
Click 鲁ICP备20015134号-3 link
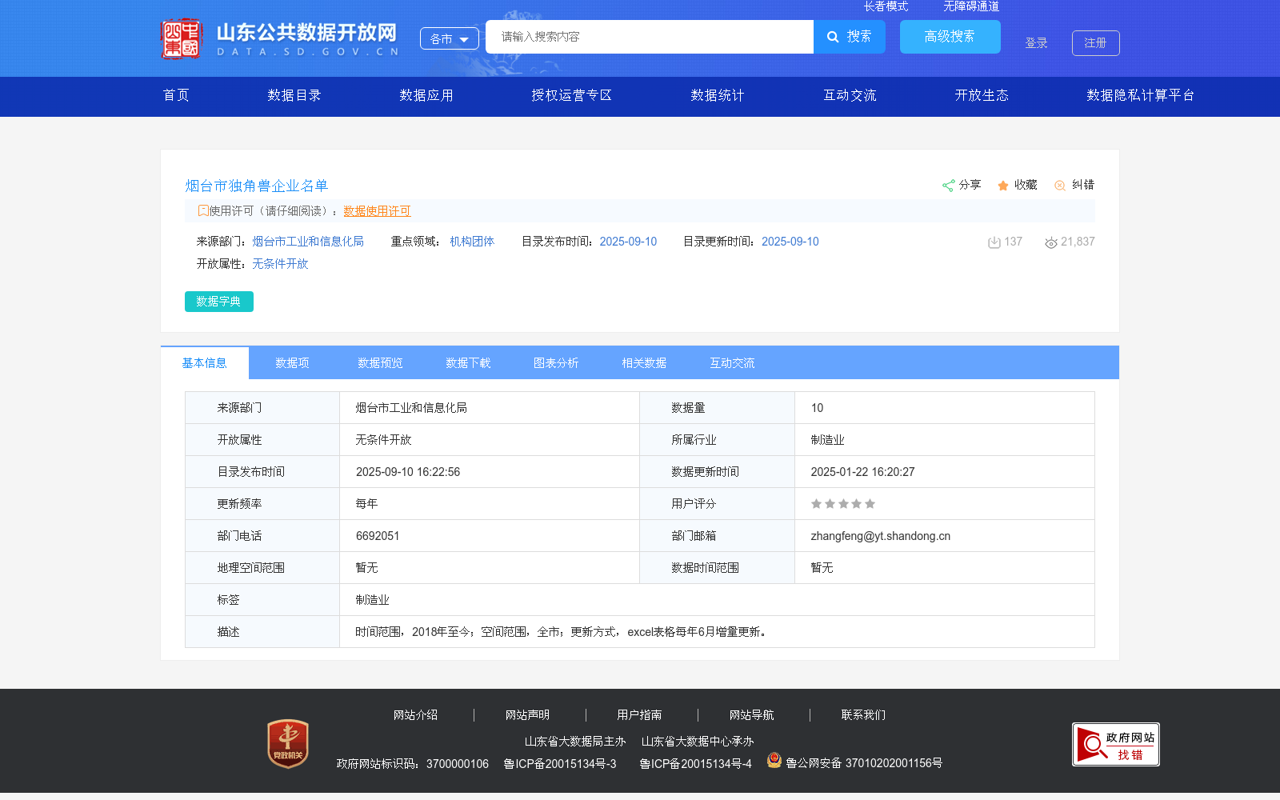pyautogui.click(x=560, y=764)
